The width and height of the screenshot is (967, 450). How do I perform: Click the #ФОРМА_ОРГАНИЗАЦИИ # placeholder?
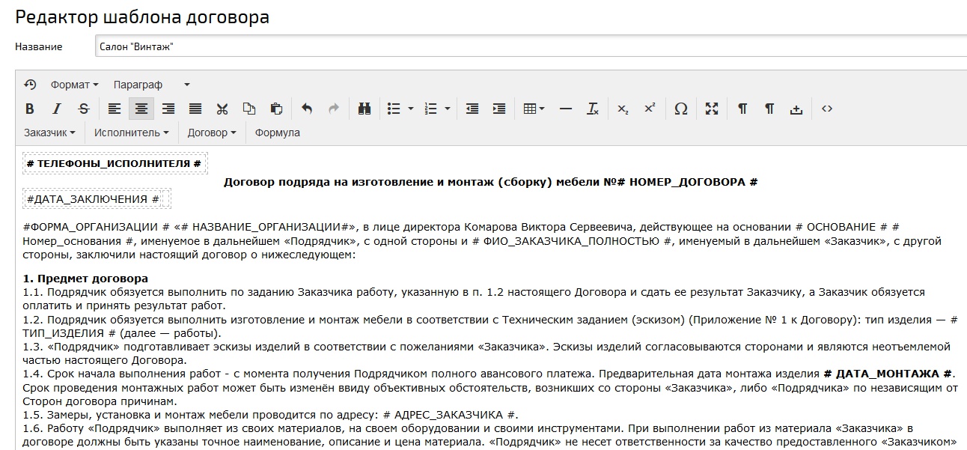click(96, 227)
